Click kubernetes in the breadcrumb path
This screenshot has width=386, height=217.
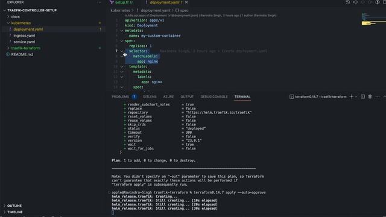pyautogui.click(x=120, y=10)
